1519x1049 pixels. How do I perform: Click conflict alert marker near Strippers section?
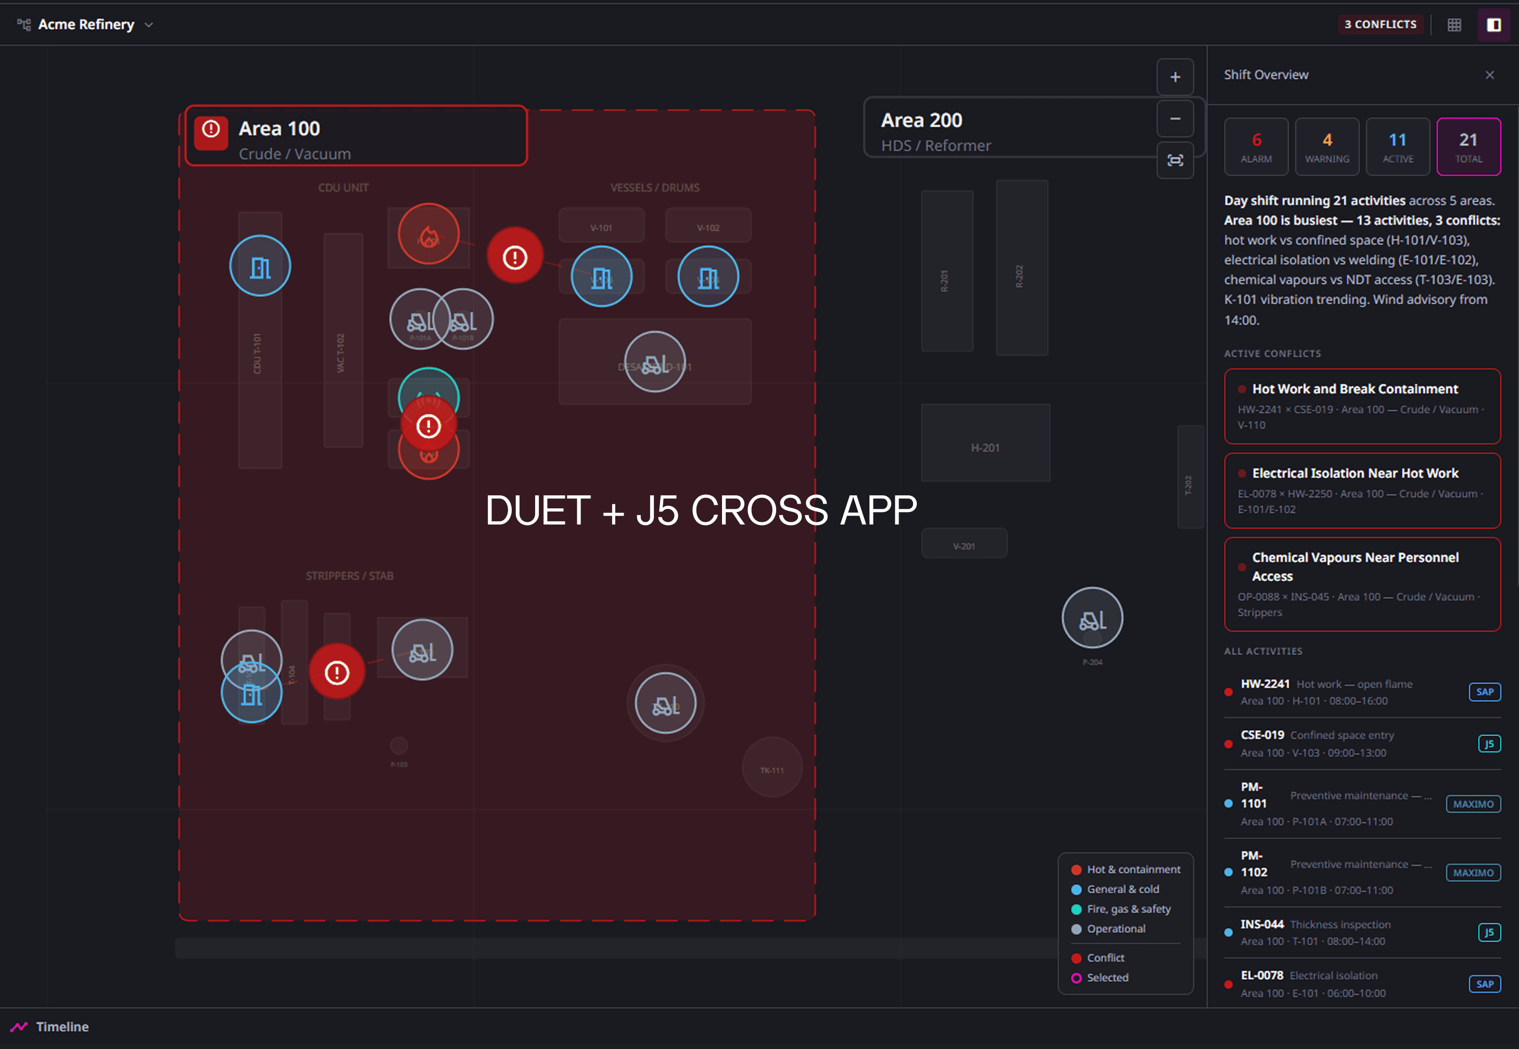[337, 672]
